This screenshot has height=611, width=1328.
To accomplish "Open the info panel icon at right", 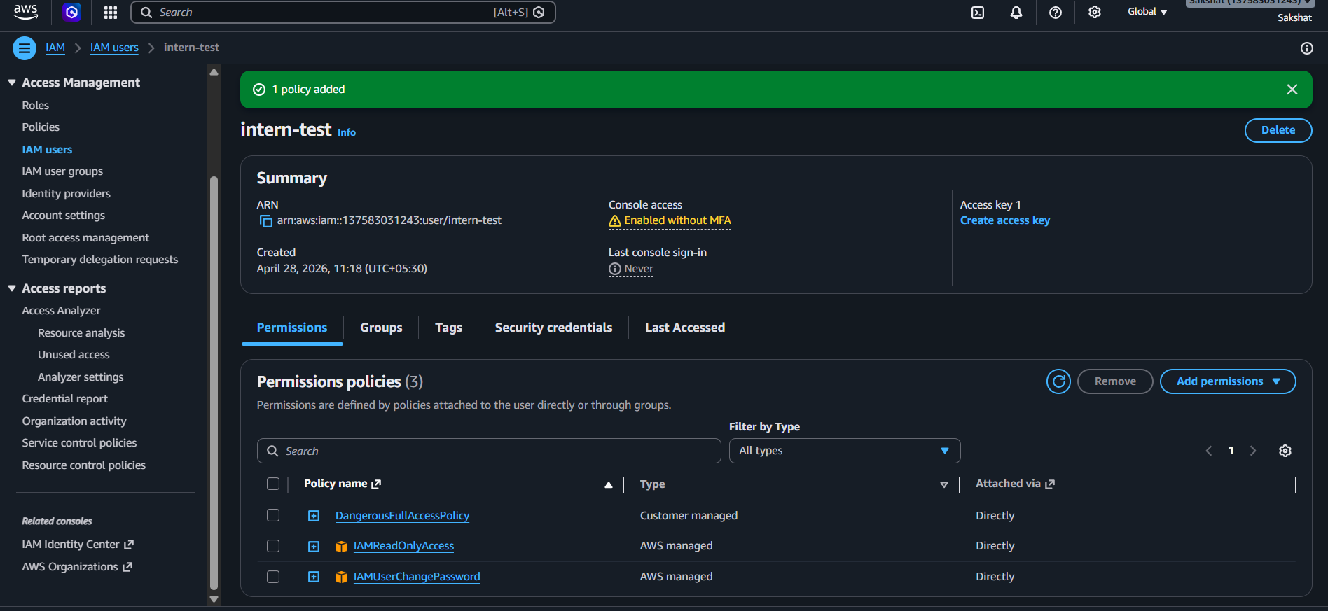I will tap(1307, 48).
